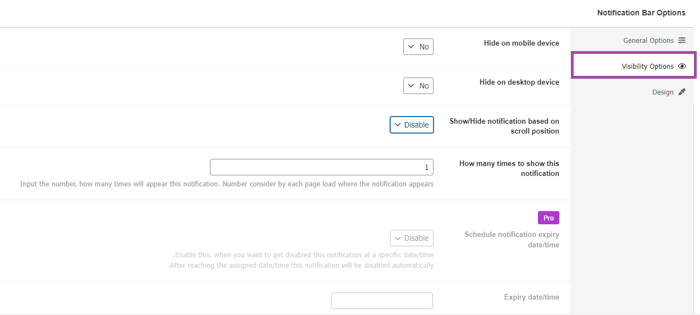The image size is (700, 315).
Task: Open the Schedule notification expiry dropdown
Action: 412,238
